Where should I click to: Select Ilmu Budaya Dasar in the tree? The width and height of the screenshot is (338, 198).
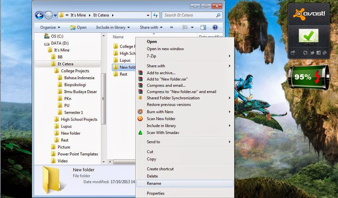81,91
